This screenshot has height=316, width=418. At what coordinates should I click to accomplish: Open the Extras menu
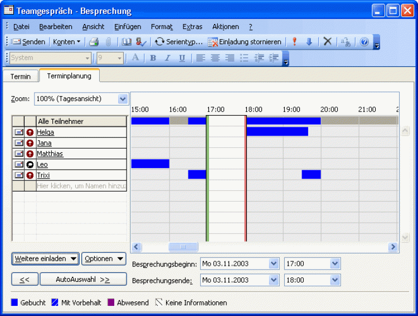click(192, 27)
